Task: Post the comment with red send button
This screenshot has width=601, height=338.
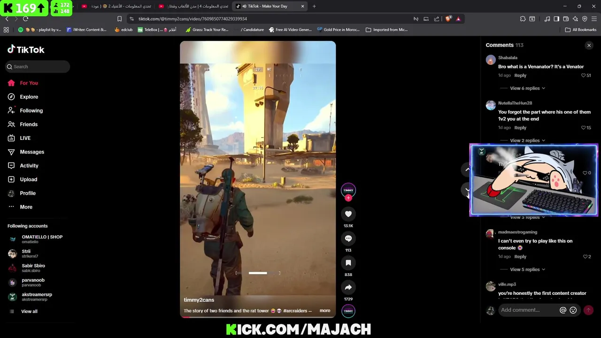Action: [588, 310]
